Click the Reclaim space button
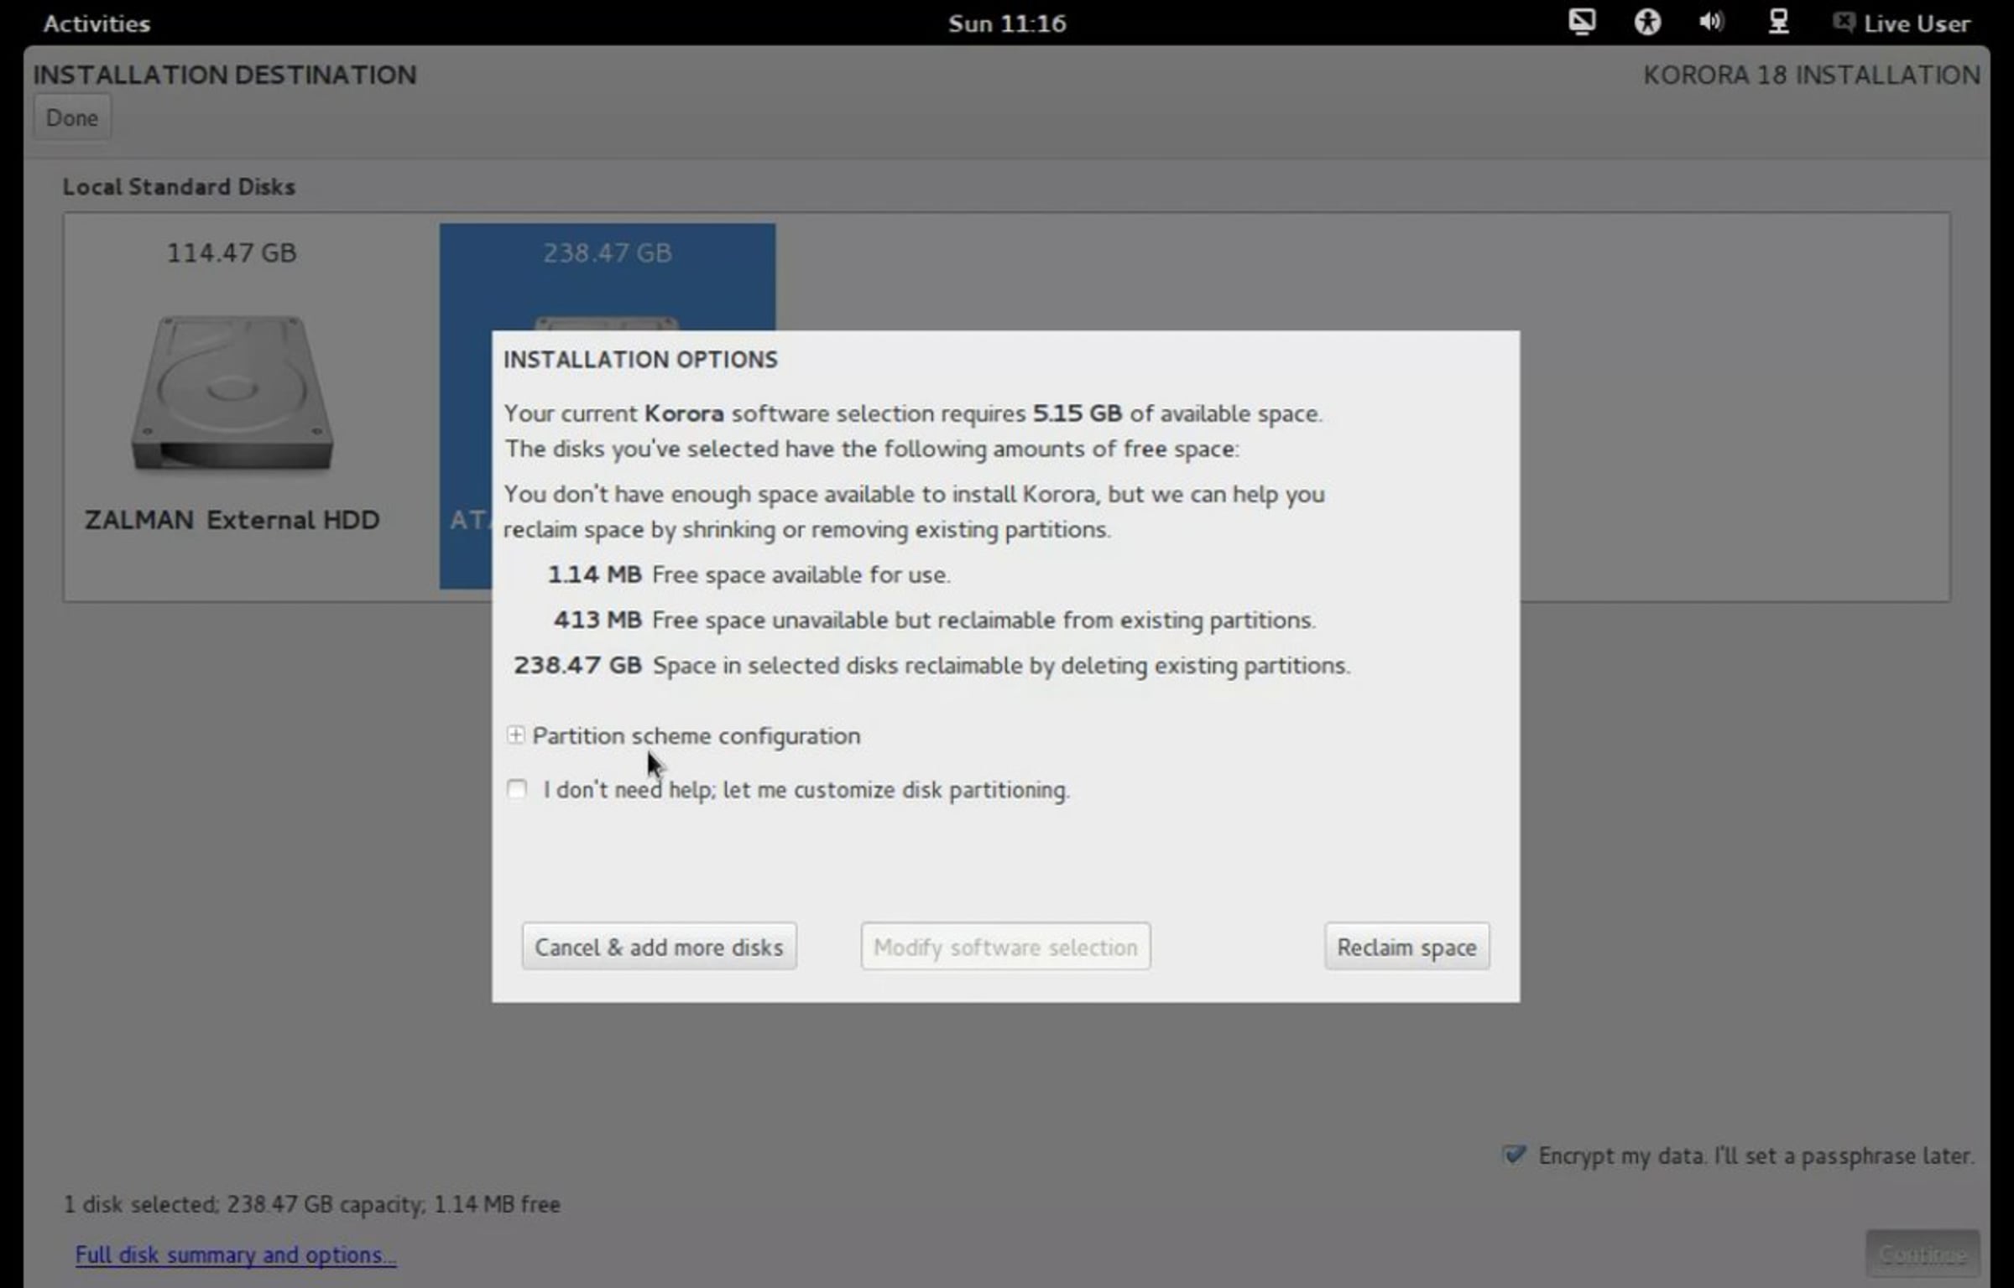The width and height of the screenshot is (2014, 1288). click(1406, 947)
